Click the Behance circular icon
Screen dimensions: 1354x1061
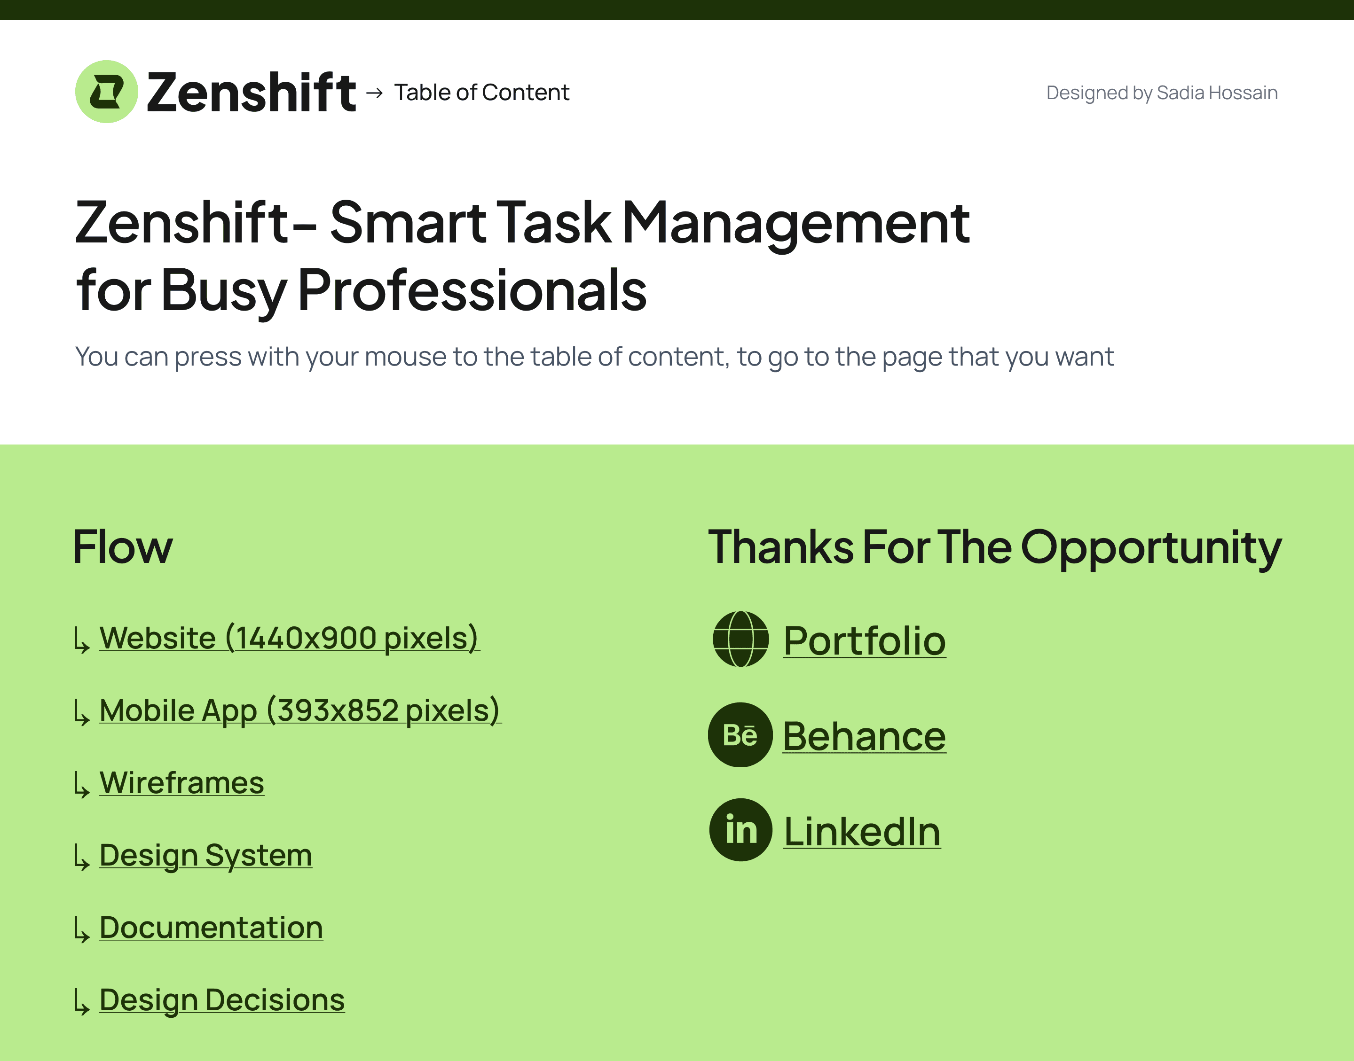740,735
